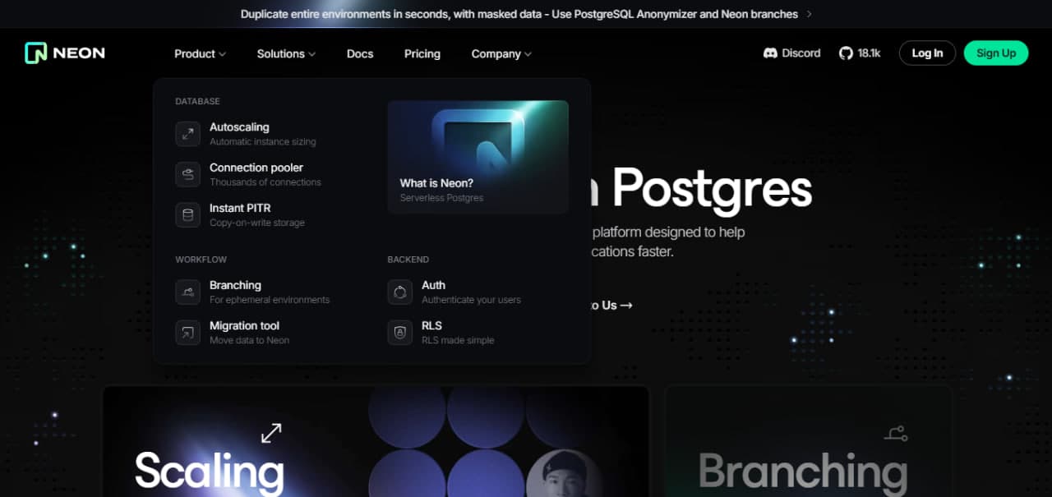Click the Scaling card's resize arrows icon

pos(271,433)
